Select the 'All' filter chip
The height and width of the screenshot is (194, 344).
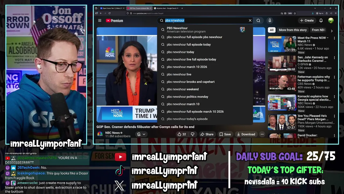(x=272, y=30)
